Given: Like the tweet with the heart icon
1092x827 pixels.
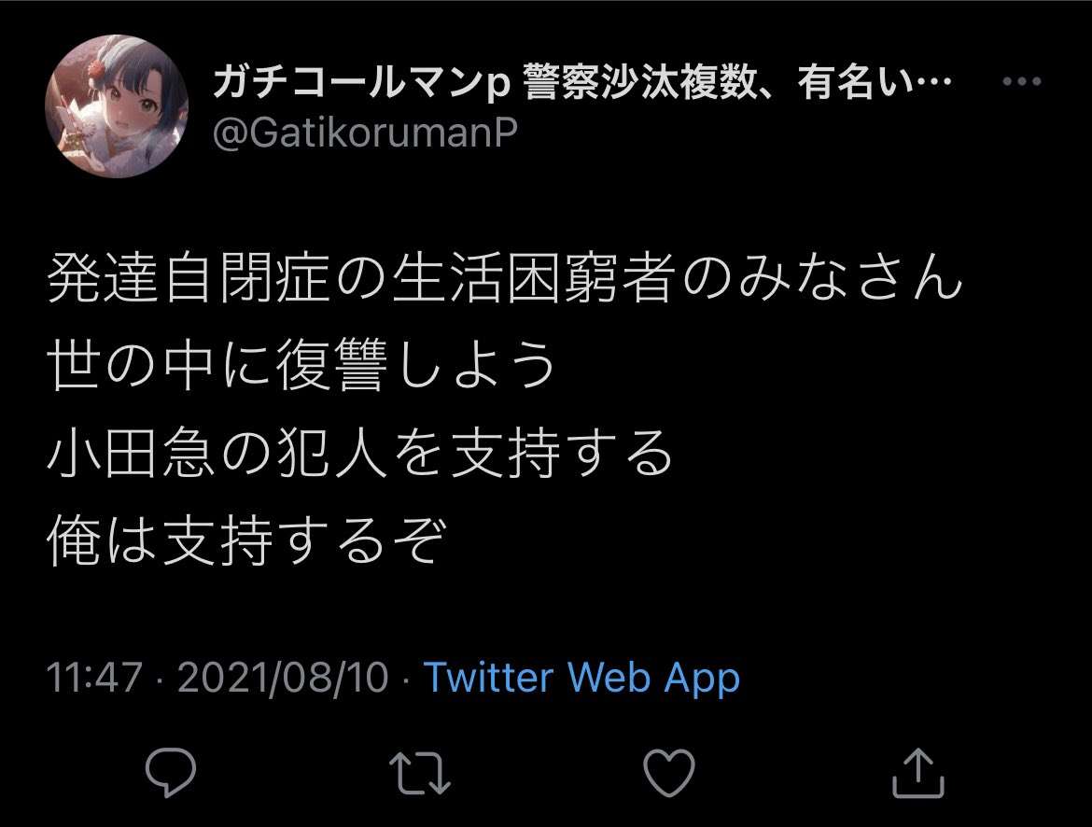Looking at the screenshot, I should pos(668,773).
